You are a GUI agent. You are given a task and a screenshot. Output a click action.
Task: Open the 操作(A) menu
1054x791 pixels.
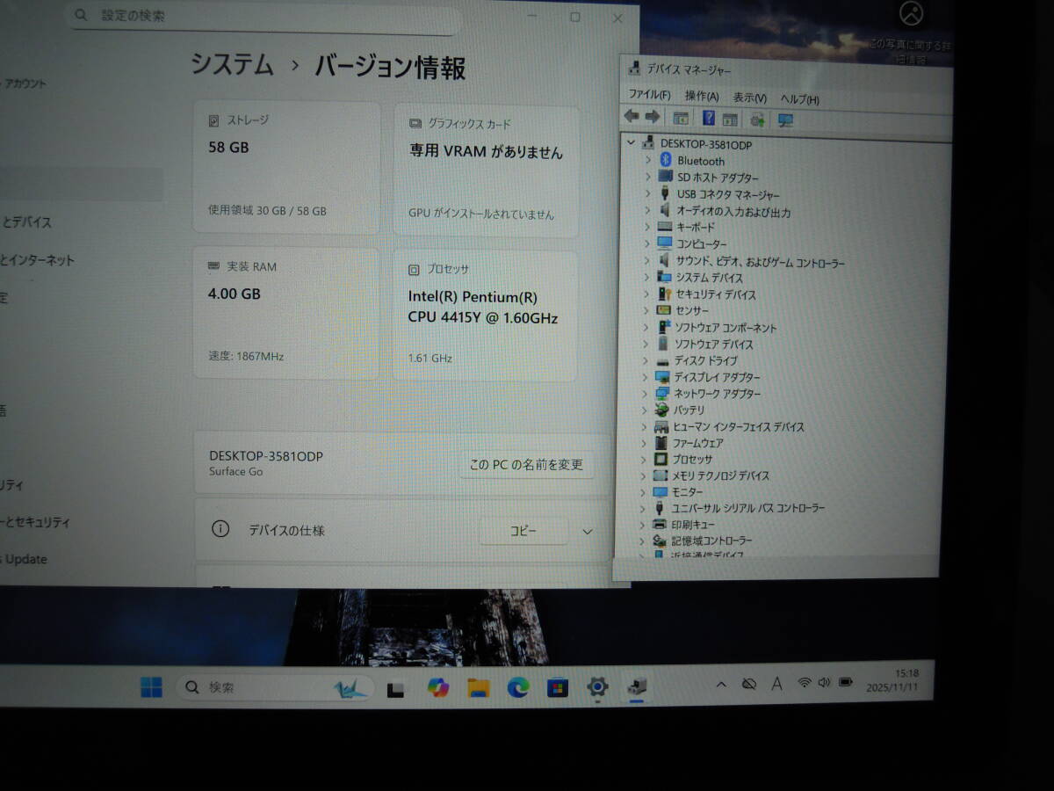pos(701,96)
